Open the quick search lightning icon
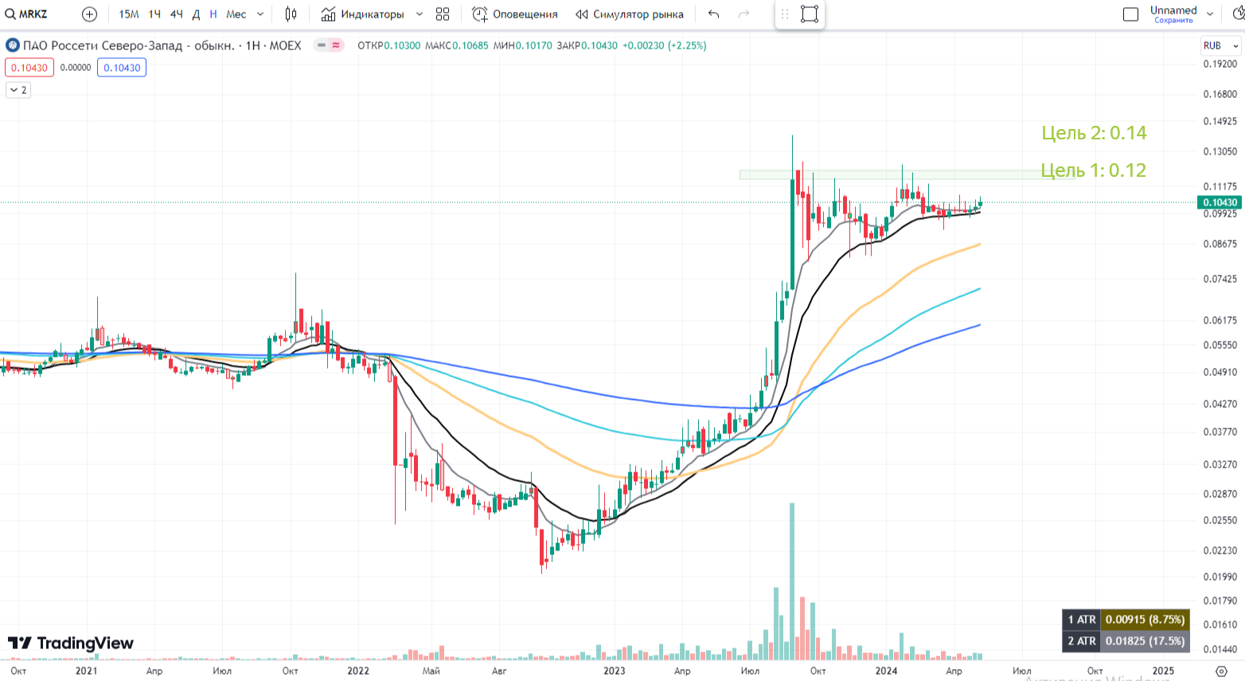1245x681 pixels. [1236, 14]
